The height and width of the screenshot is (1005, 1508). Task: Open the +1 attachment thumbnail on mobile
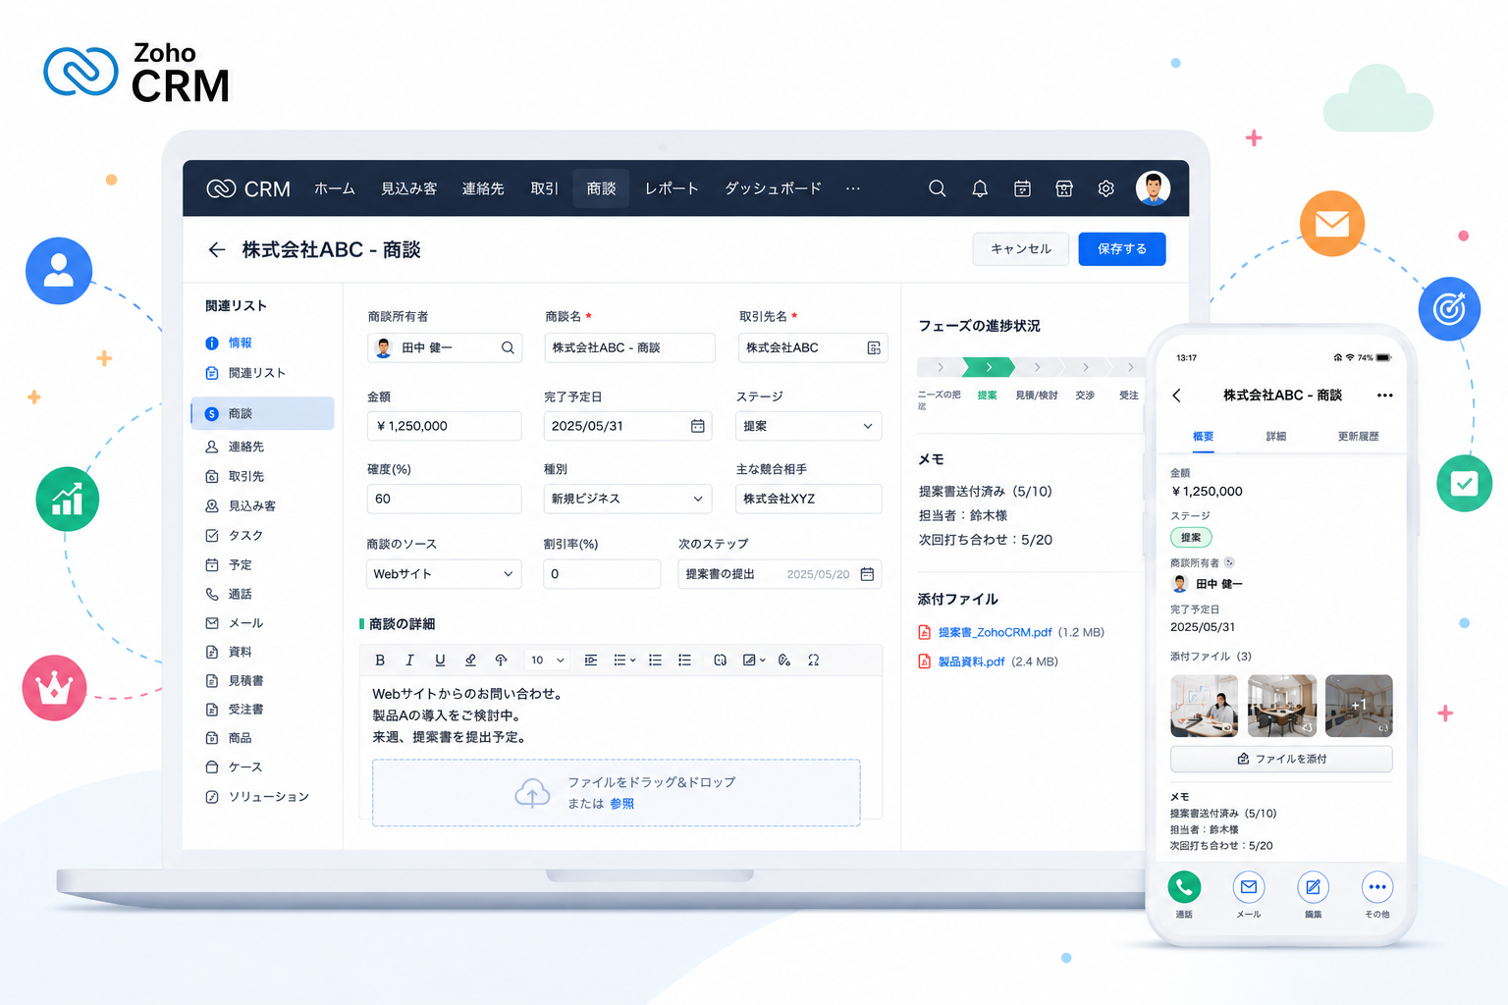(1359, 706)
